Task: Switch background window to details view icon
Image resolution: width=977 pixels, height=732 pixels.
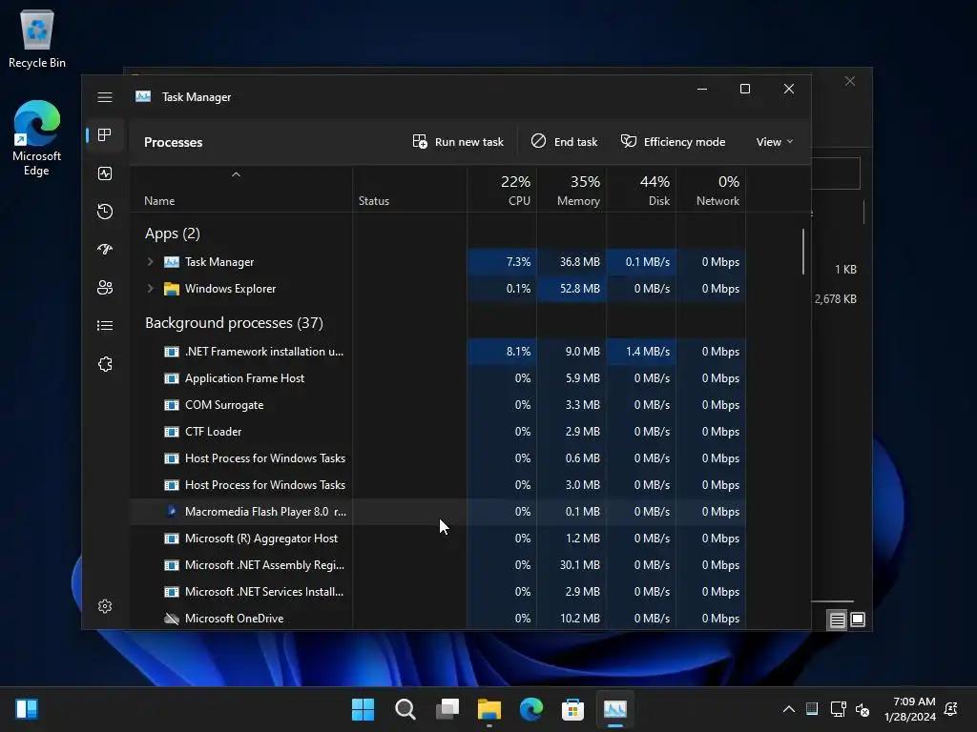Action: point(837,620)
